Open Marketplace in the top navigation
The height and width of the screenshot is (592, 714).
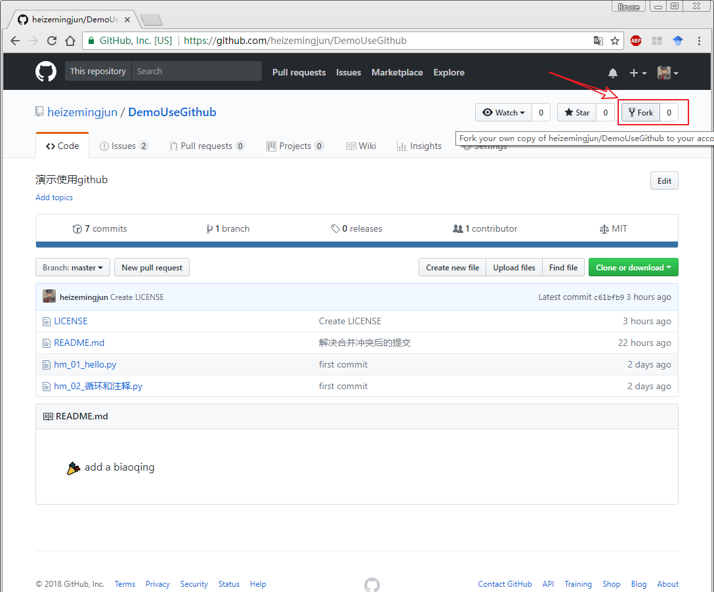[397, 72]
